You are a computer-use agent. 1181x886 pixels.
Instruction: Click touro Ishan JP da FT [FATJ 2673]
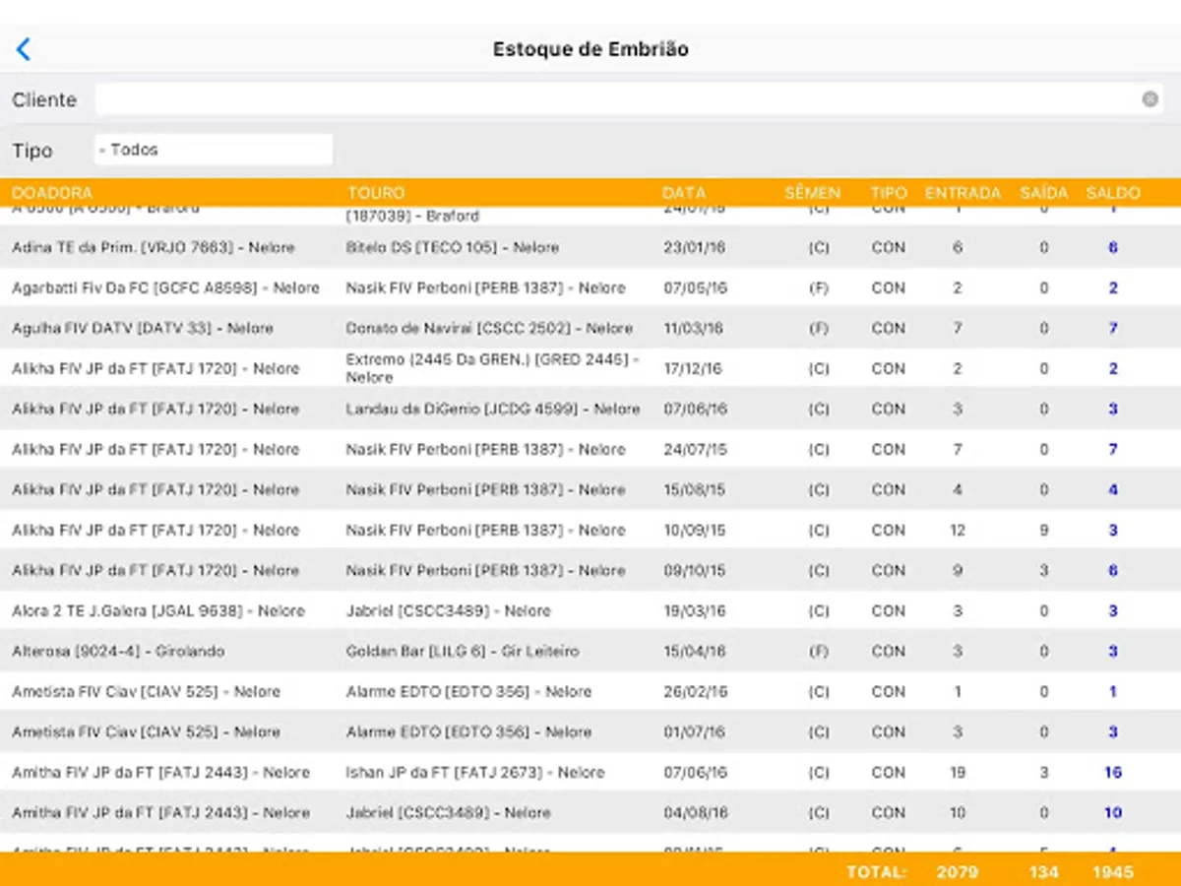pos(475,772)
